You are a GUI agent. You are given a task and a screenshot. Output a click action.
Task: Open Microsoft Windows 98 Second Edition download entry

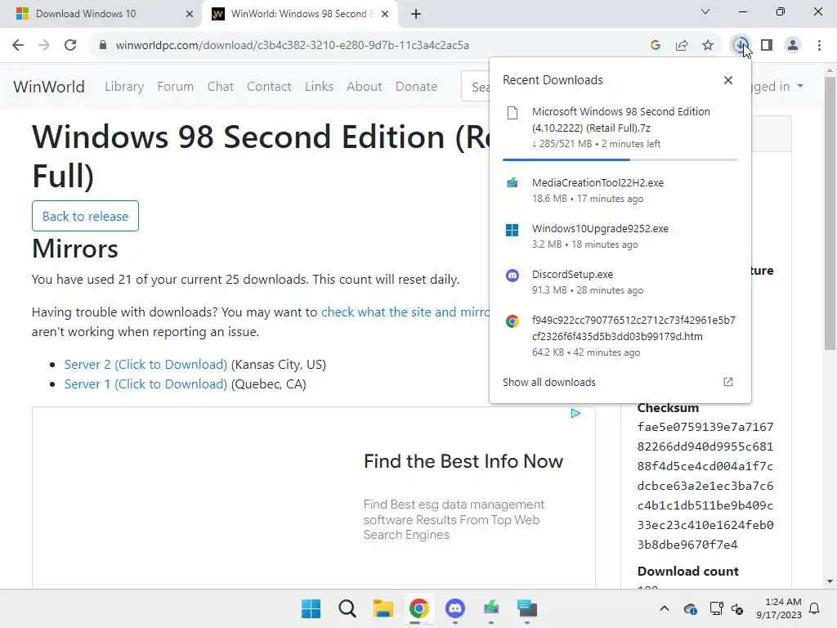[x=620, y=128]
